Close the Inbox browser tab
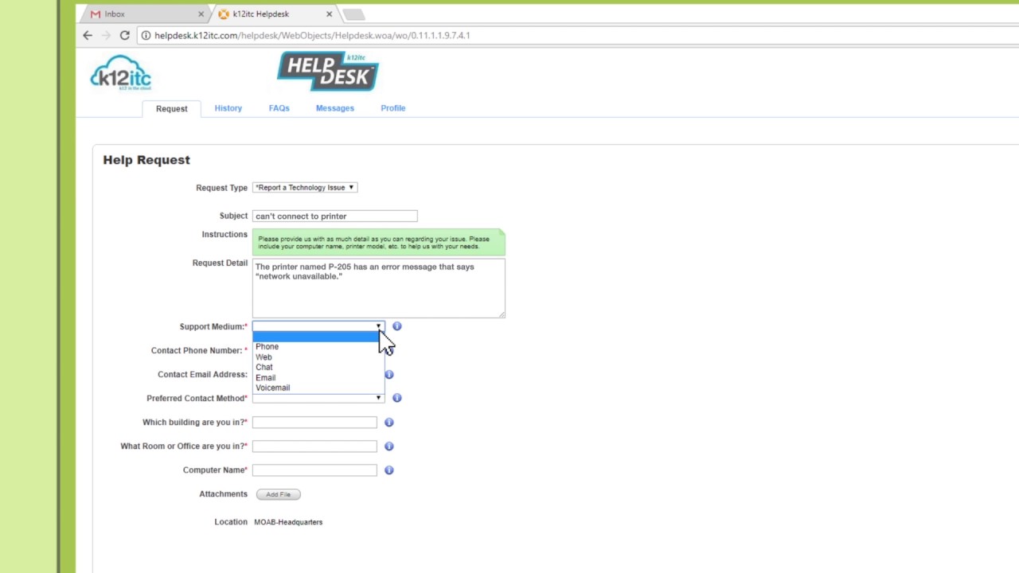The image size is (1019, 573). [x=201, y=14]
